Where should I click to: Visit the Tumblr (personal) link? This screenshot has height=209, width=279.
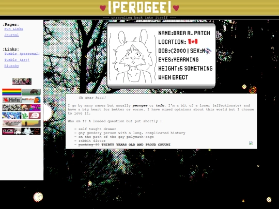click(x=22, y=54)
